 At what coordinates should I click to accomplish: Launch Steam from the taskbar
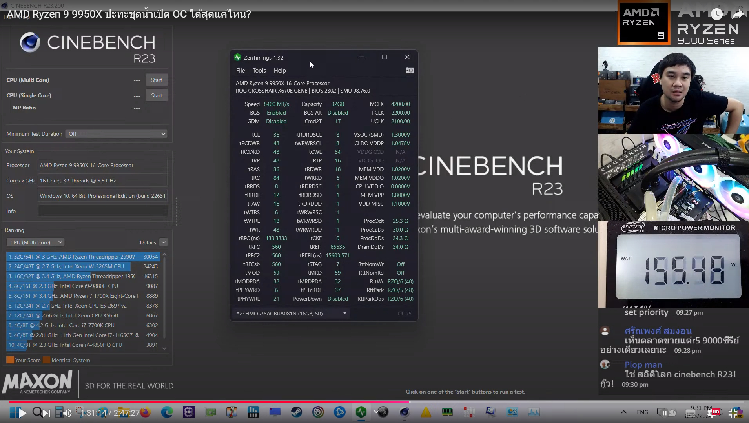click(296, 412)
